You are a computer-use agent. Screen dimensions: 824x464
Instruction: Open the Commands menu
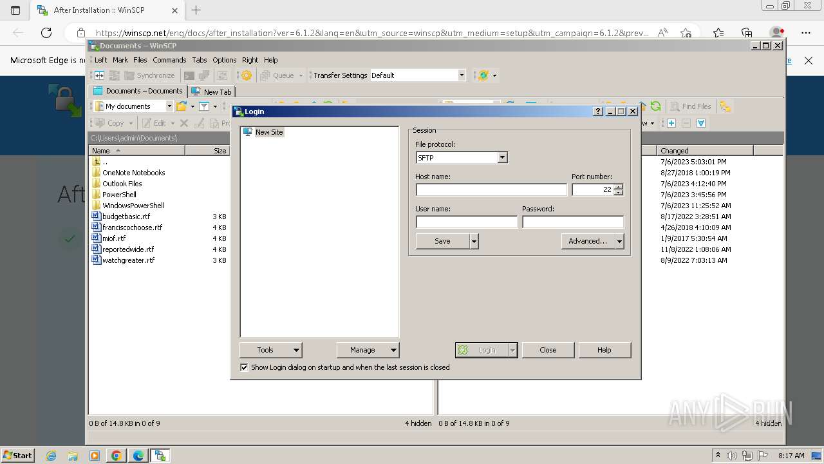(x=169, y=60)
